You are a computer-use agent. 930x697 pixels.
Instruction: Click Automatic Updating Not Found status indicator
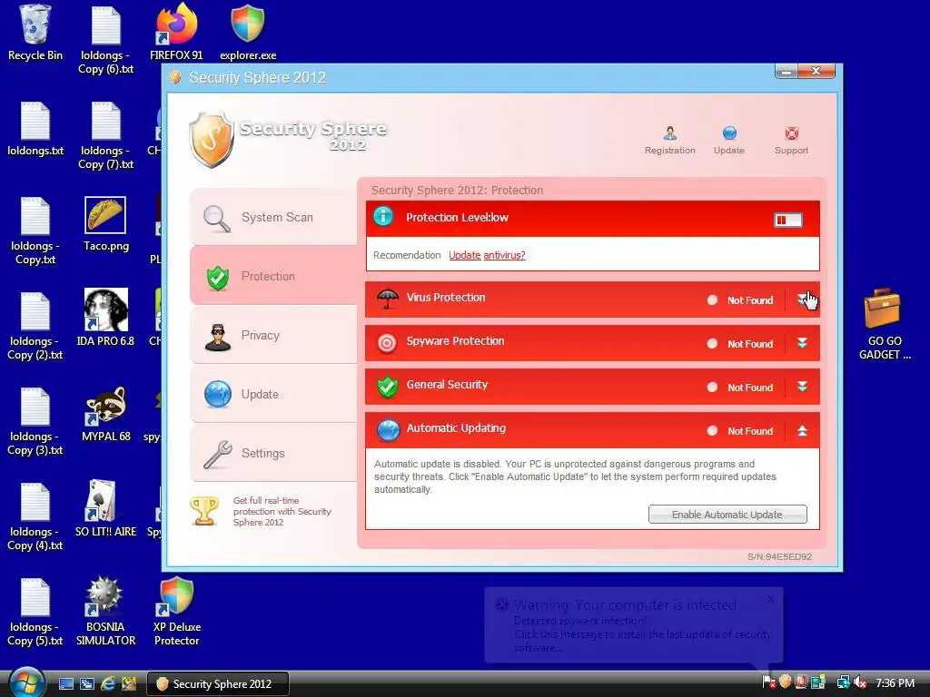click(x=740, y=431)
